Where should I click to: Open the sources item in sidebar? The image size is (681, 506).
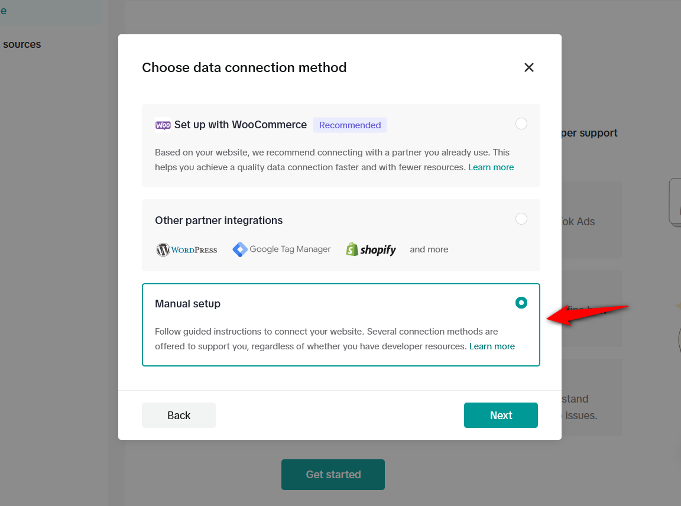22,44
